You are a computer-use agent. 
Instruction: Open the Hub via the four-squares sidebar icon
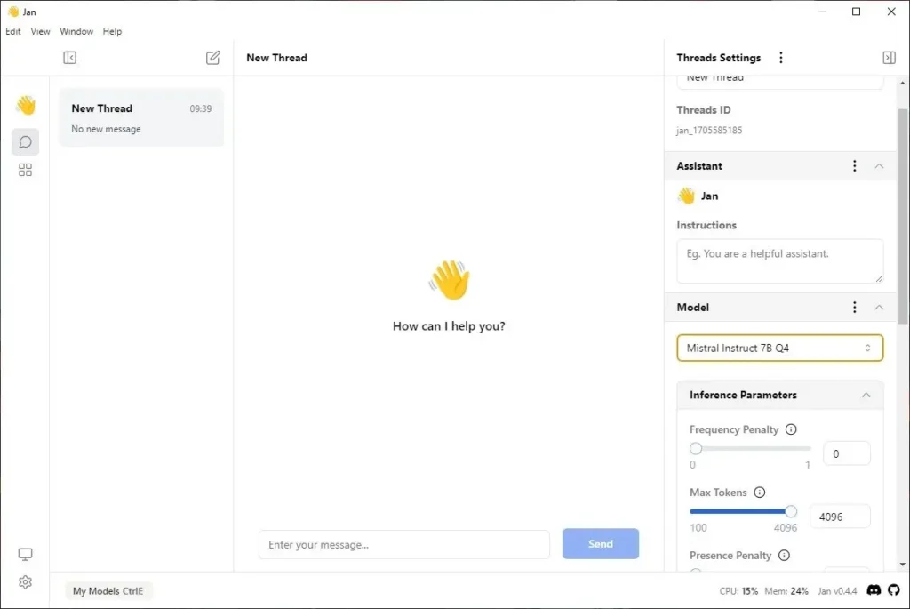[25, 170]
